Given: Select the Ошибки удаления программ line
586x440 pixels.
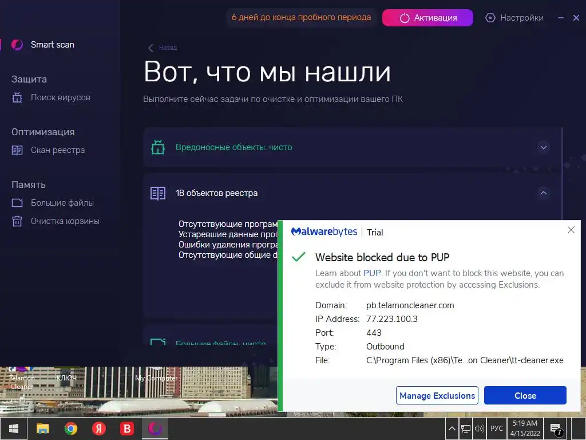Looking at the screenshot, I should [228, 244].
